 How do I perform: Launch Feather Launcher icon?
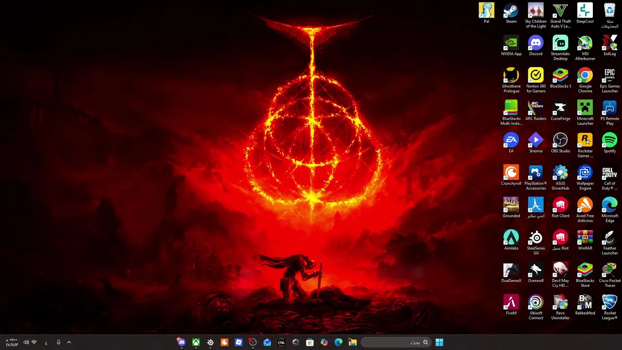pos(610,243)
